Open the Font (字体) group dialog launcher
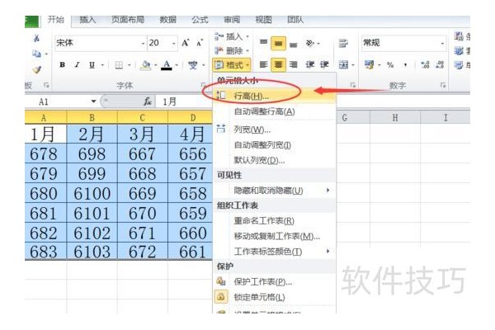This screenshot has width=495, height=330. pos(203,85)
